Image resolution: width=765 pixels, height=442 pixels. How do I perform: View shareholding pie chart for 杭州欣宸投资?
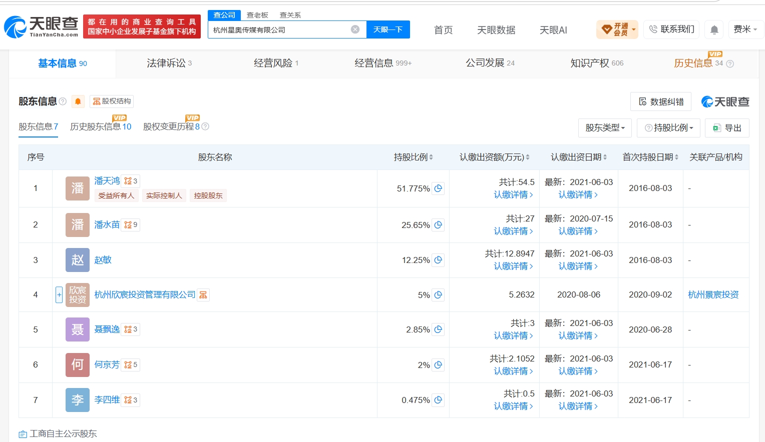pos(438,295)
